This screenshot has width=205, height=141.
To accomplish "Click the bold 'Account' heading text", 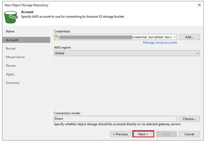I will click(27, 12).
